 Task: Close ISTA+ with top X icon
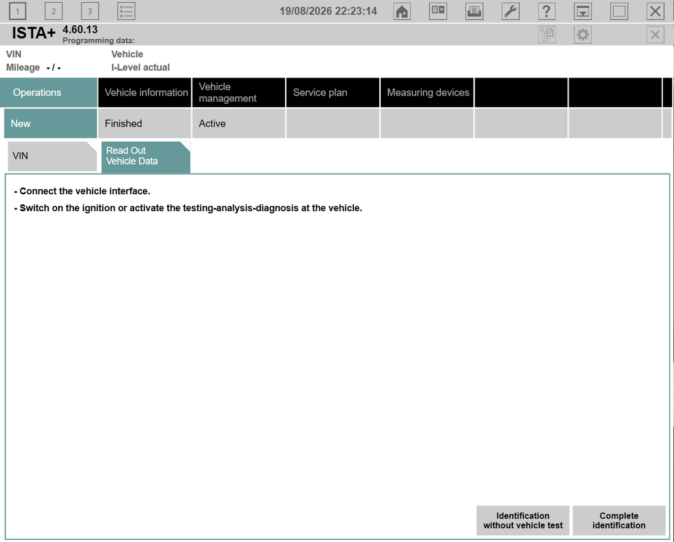(655, 11)
